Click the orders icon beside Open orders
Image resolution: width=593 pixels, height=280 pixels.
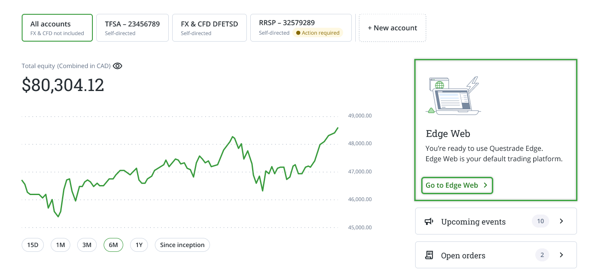click(x=429, y=255)
